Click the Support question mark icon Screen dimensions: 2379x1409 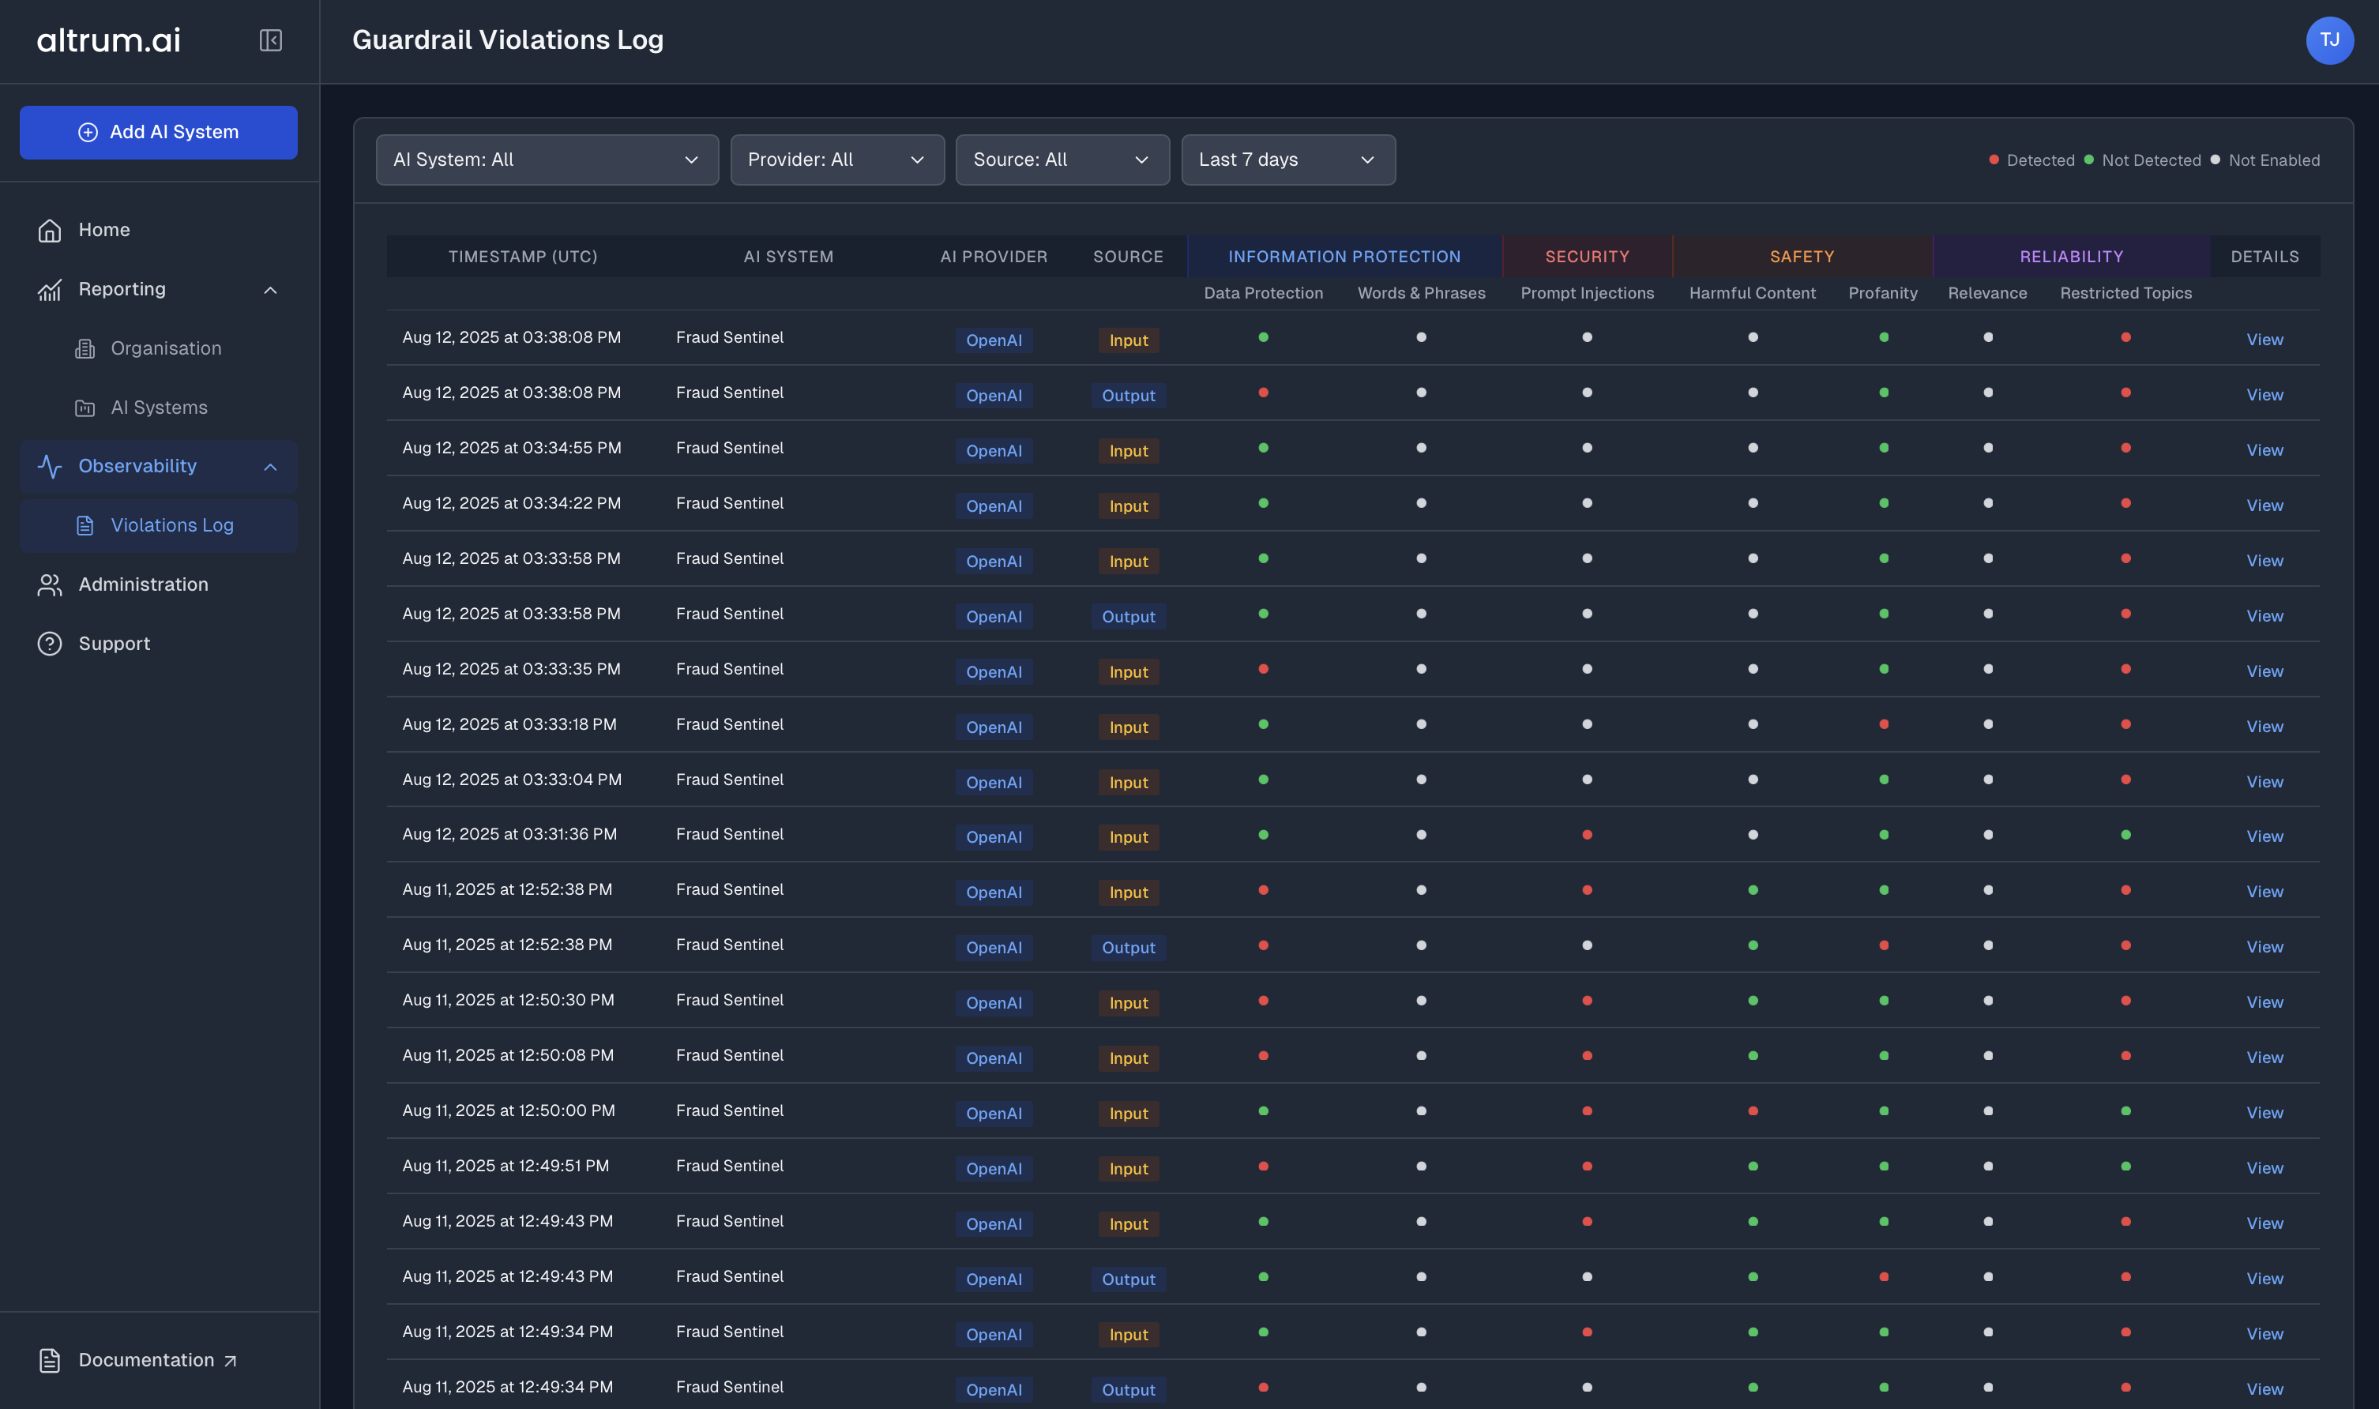click(49, 644)
